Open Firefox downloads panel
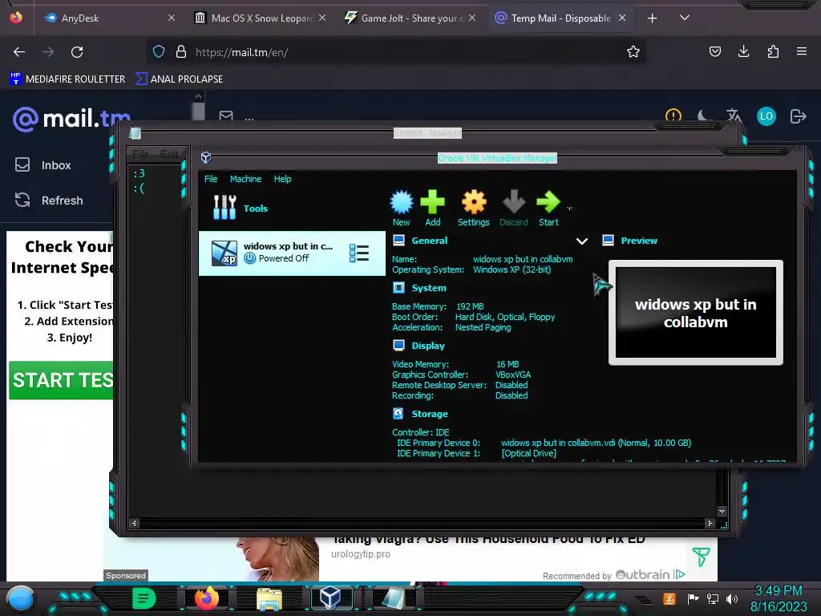This screenshot has width=821, height=616. click(x=743, y=51)
